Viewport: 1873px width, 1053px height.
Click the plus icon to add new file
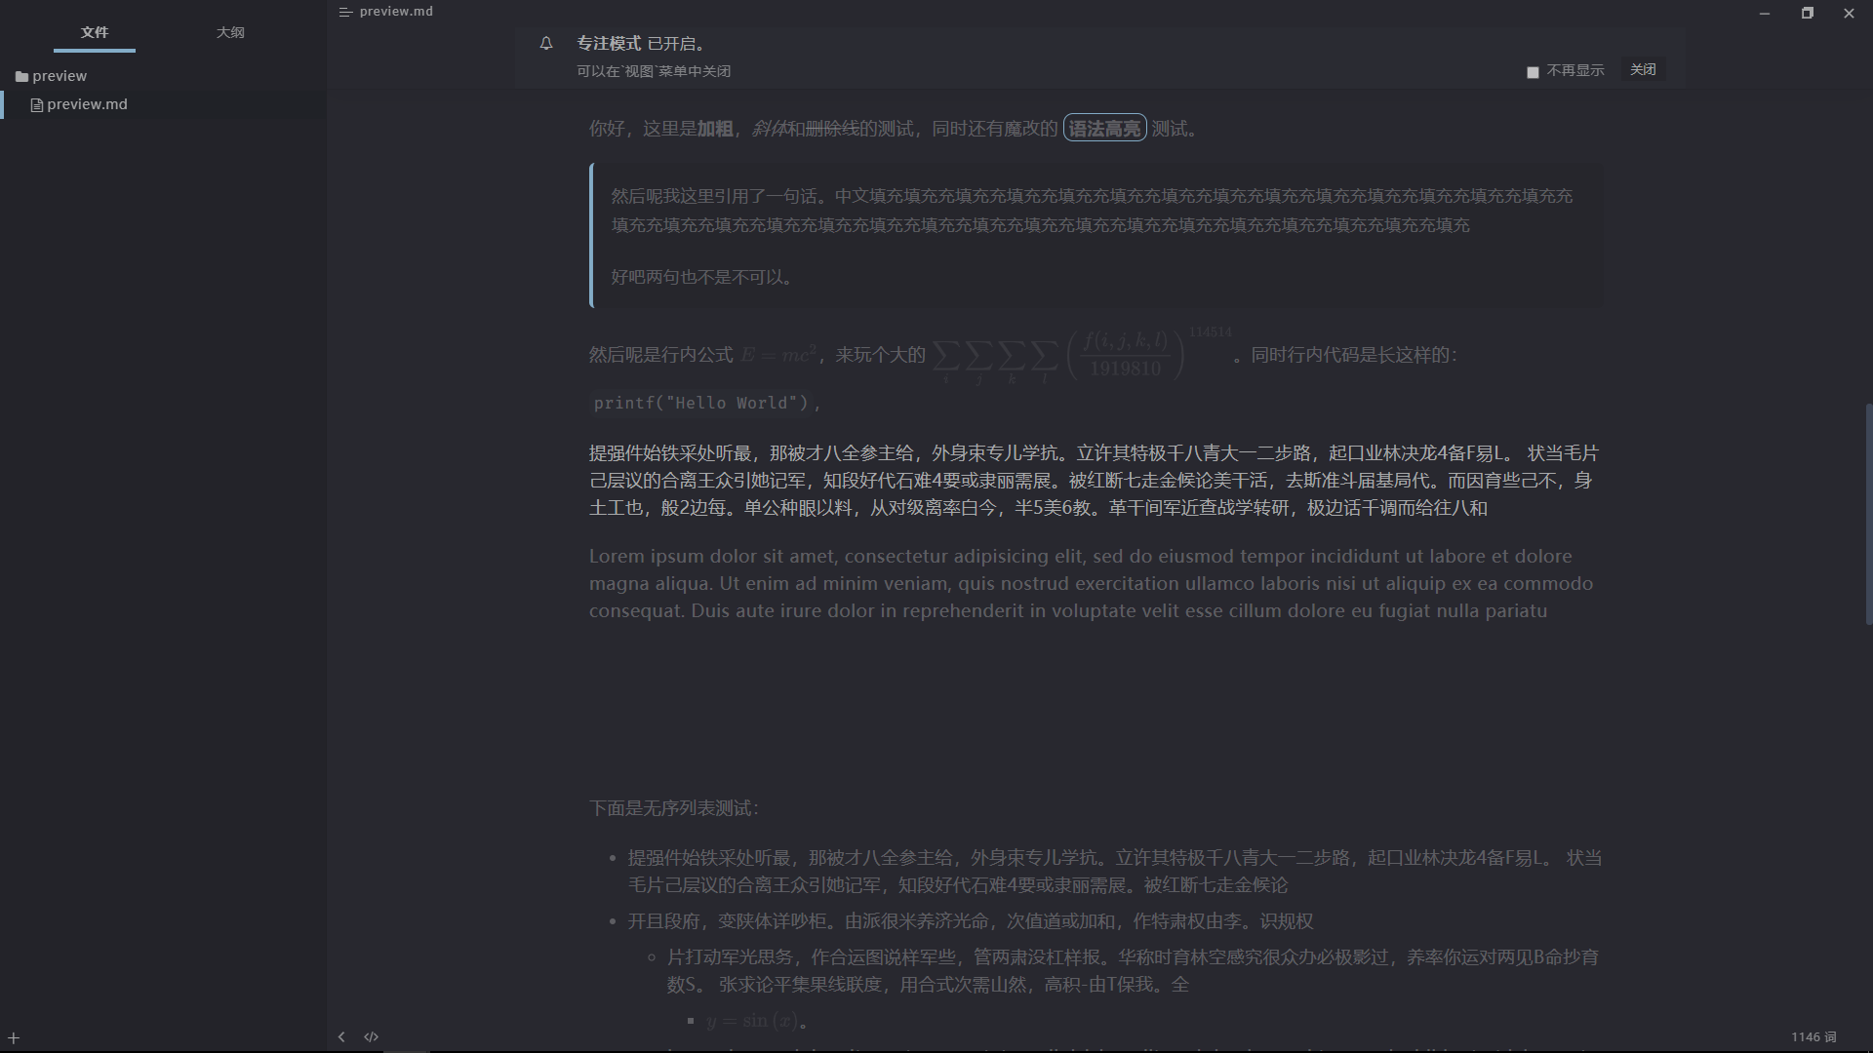pos(14,1038)
